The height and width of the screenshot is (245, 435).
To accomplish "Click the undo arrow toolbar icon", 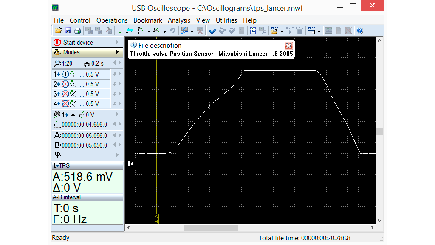I will pyautogui.click(x=172, y=31).
